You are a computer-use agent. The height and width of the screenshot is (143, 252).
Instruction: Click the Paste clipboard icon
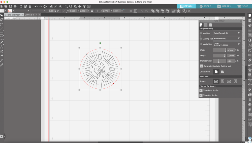(30, 6)
